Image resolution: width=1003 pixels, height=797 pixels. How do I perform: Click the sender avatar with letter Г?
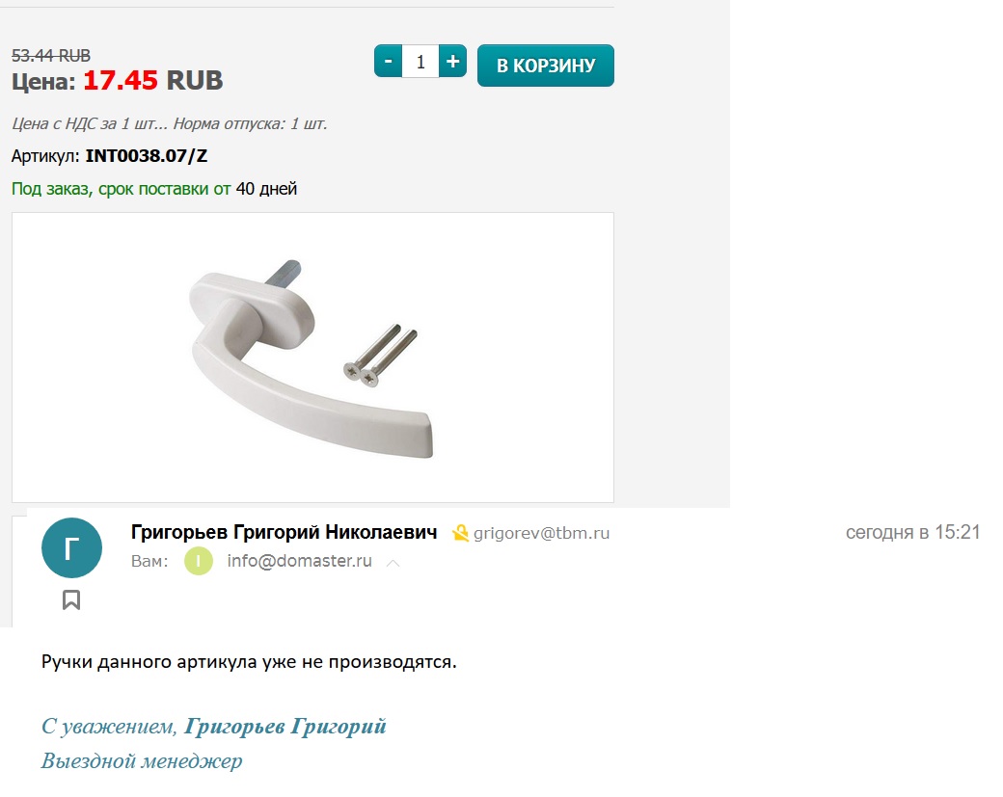tap(71, 547)
